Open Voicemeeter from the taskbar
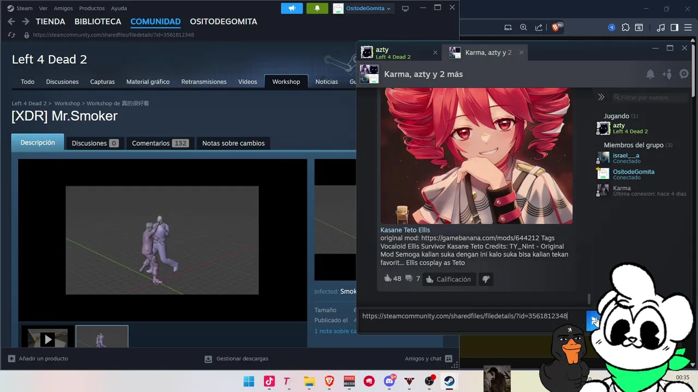The width and height of the screenshot is (698, 392). (x=349, y=381)
